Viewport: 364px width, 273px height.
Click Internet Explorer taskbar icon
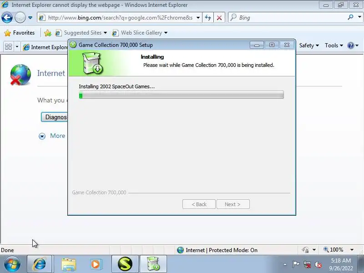coord(40,264)
